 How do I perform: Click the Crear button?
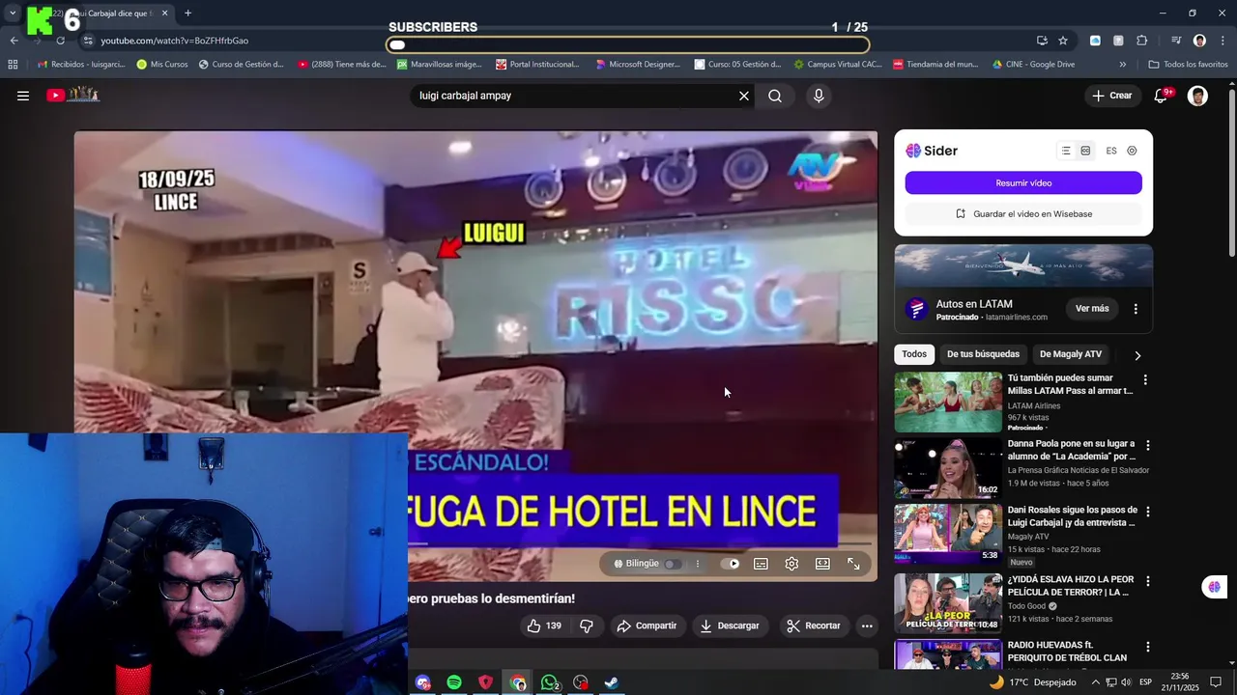pos(1112,96)
